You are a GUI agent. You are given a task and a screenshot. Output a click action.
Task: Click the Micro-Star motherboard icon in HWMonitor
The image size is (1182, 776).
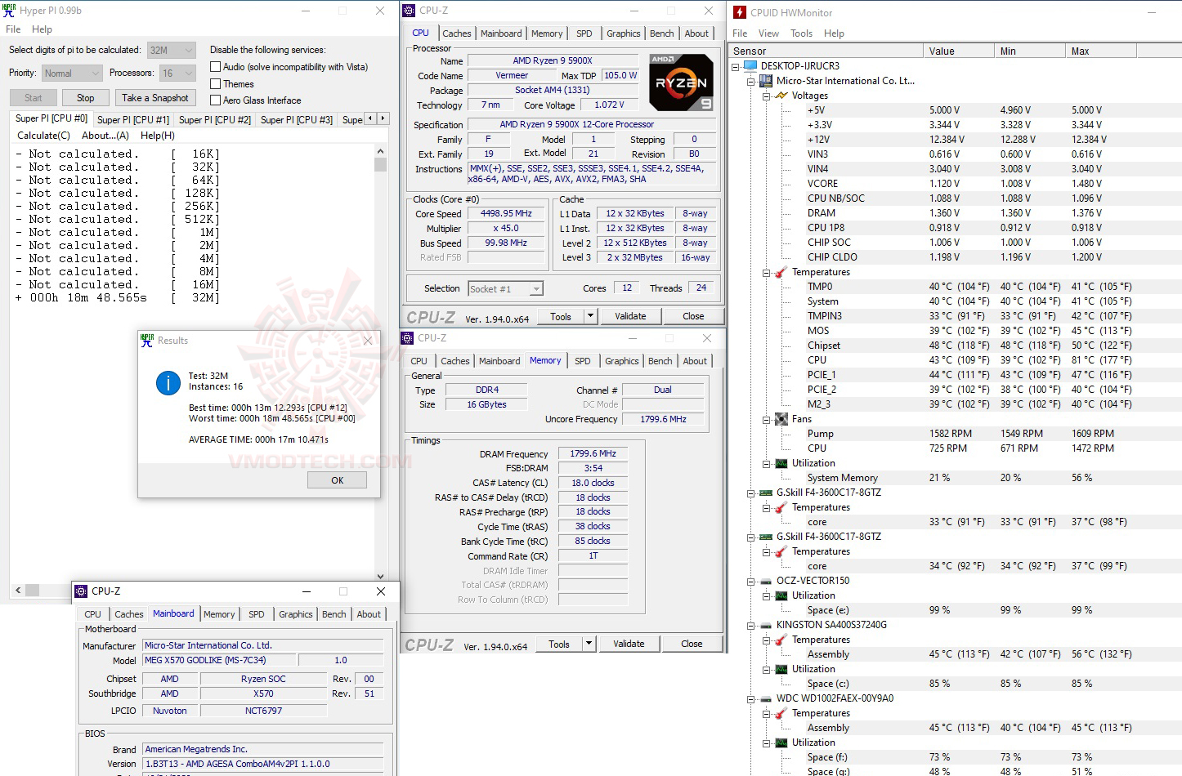(x=766, y=81)
